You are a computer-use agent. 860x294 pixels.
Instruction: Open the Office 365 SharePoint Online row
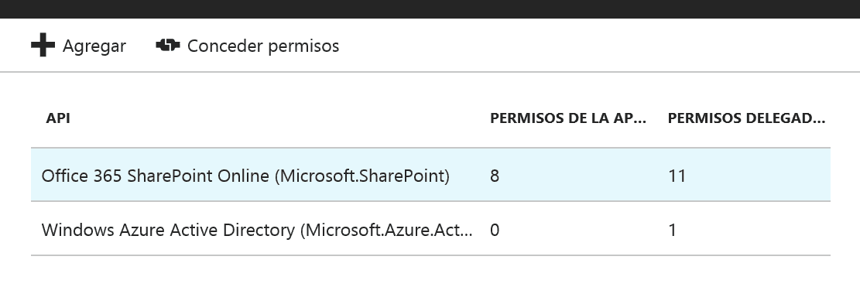coord(430,176)
